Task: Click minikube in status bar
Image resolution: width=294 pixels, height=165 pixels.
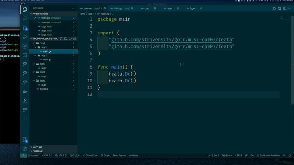Action: point(133,155)
